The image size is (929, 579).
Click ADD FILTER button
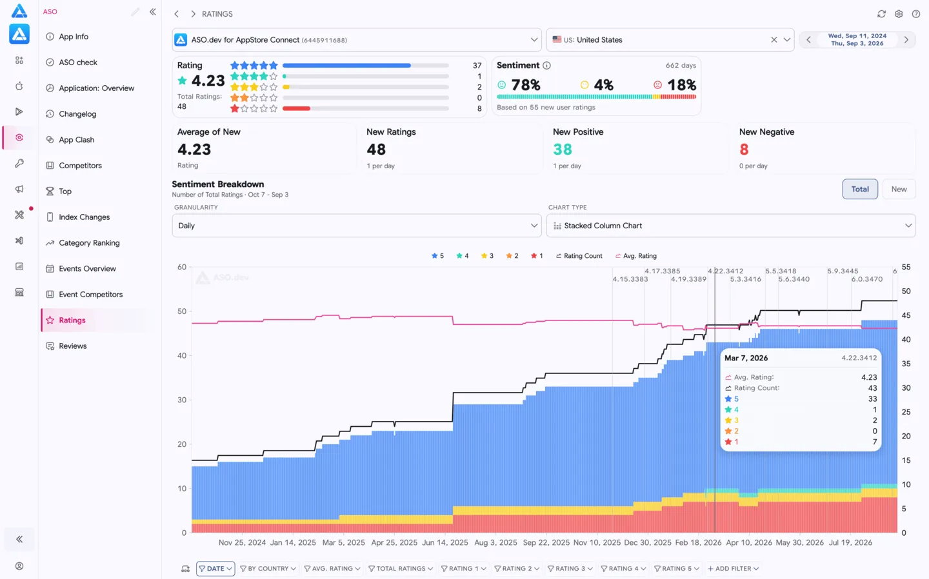tap(733, 569)
